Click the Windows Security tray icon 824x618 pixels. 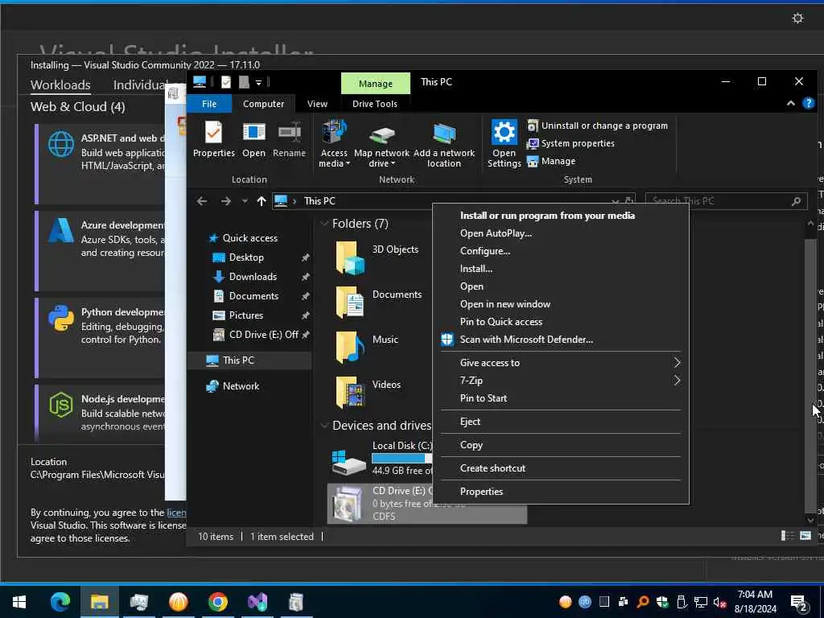[x=662, y=602]
